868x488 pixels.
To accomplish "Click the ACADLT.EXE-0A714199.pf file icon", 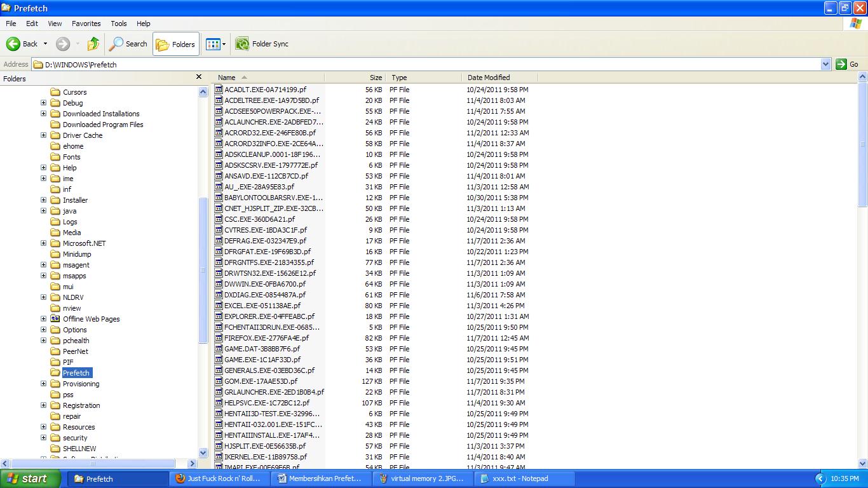I will [x=219, y=90].
